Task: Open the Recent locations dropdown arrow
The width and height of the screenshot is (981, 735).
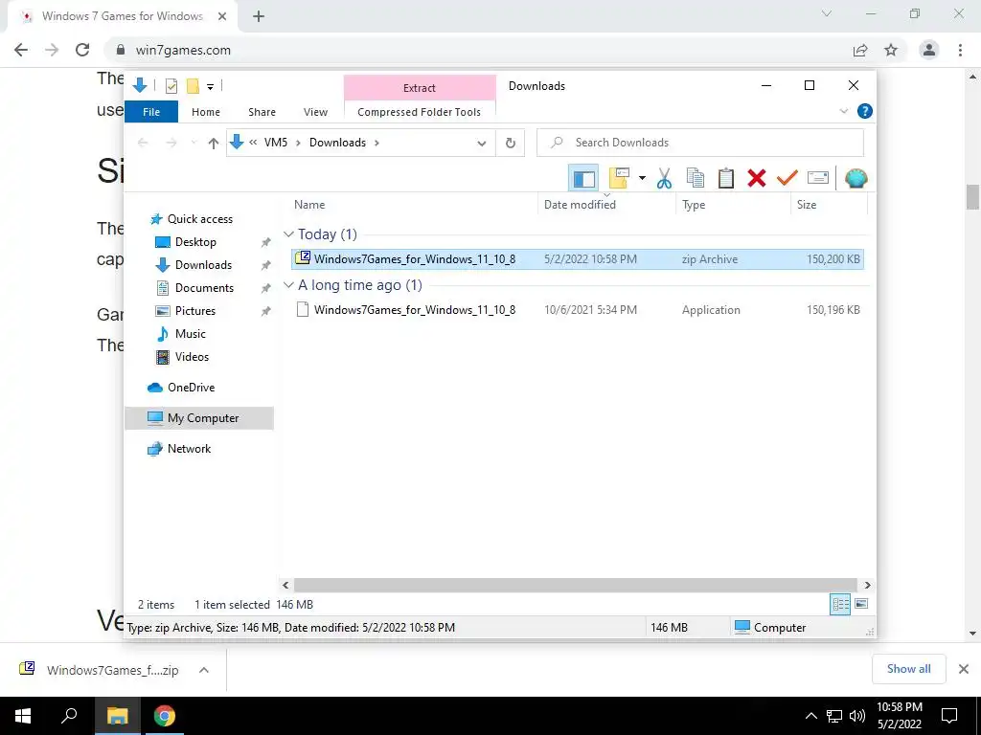Action: 194,144
